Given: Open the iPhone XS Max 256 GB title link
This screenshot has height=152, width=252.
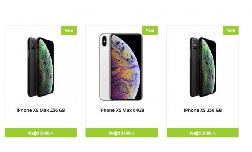Looking at the screenshot, I should tap(41, 110).
